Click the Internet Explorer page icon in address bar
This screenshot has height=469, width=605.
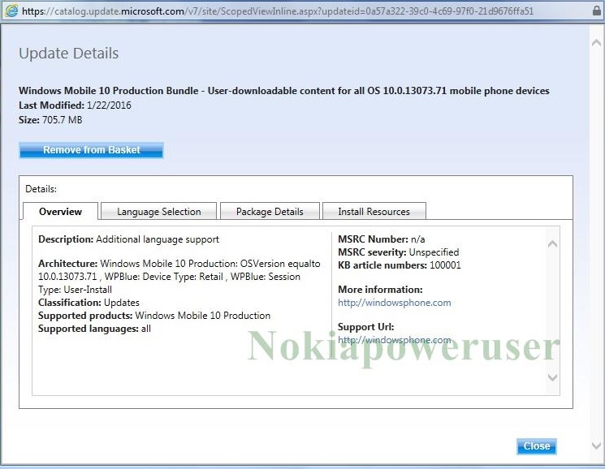pyautogui.click(x=11, y=11)
